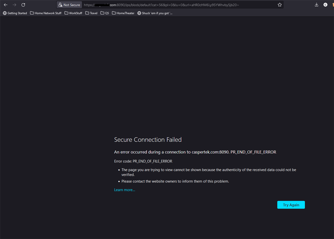
Task: Open the downloads panel
Action: point(317,5)
